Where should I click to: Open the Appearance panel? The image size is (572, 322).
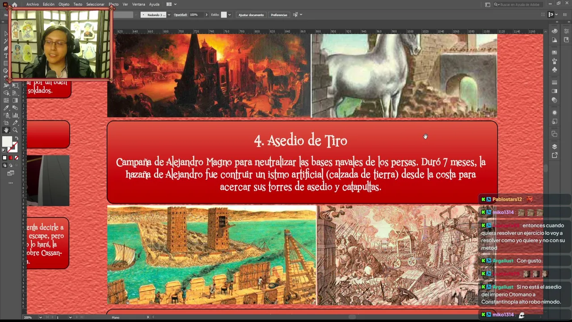click(x=555, y=113)
